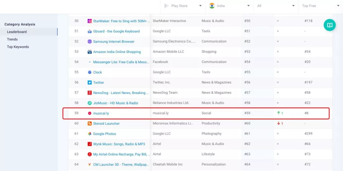Select Leaderboard in the sidebar

[x=17, y=32]
